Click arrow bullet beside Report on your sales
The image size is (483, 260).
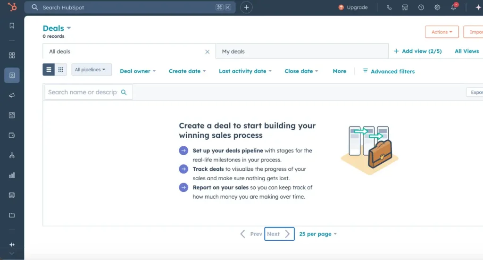(183, 188)
